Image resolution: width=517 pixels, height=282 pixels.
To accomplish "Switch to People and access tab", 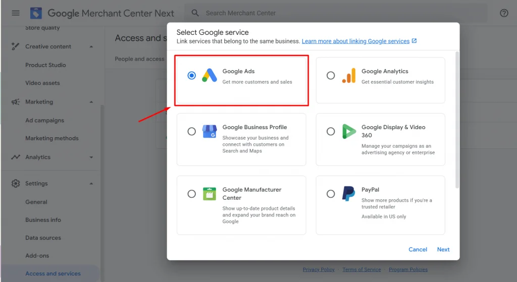I will [x=139, y=59].
